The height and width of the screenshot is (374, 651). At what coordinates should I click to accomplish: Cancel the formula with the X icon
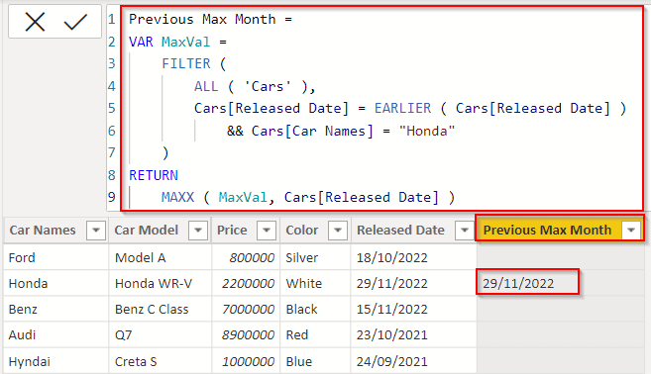point(35,22)
